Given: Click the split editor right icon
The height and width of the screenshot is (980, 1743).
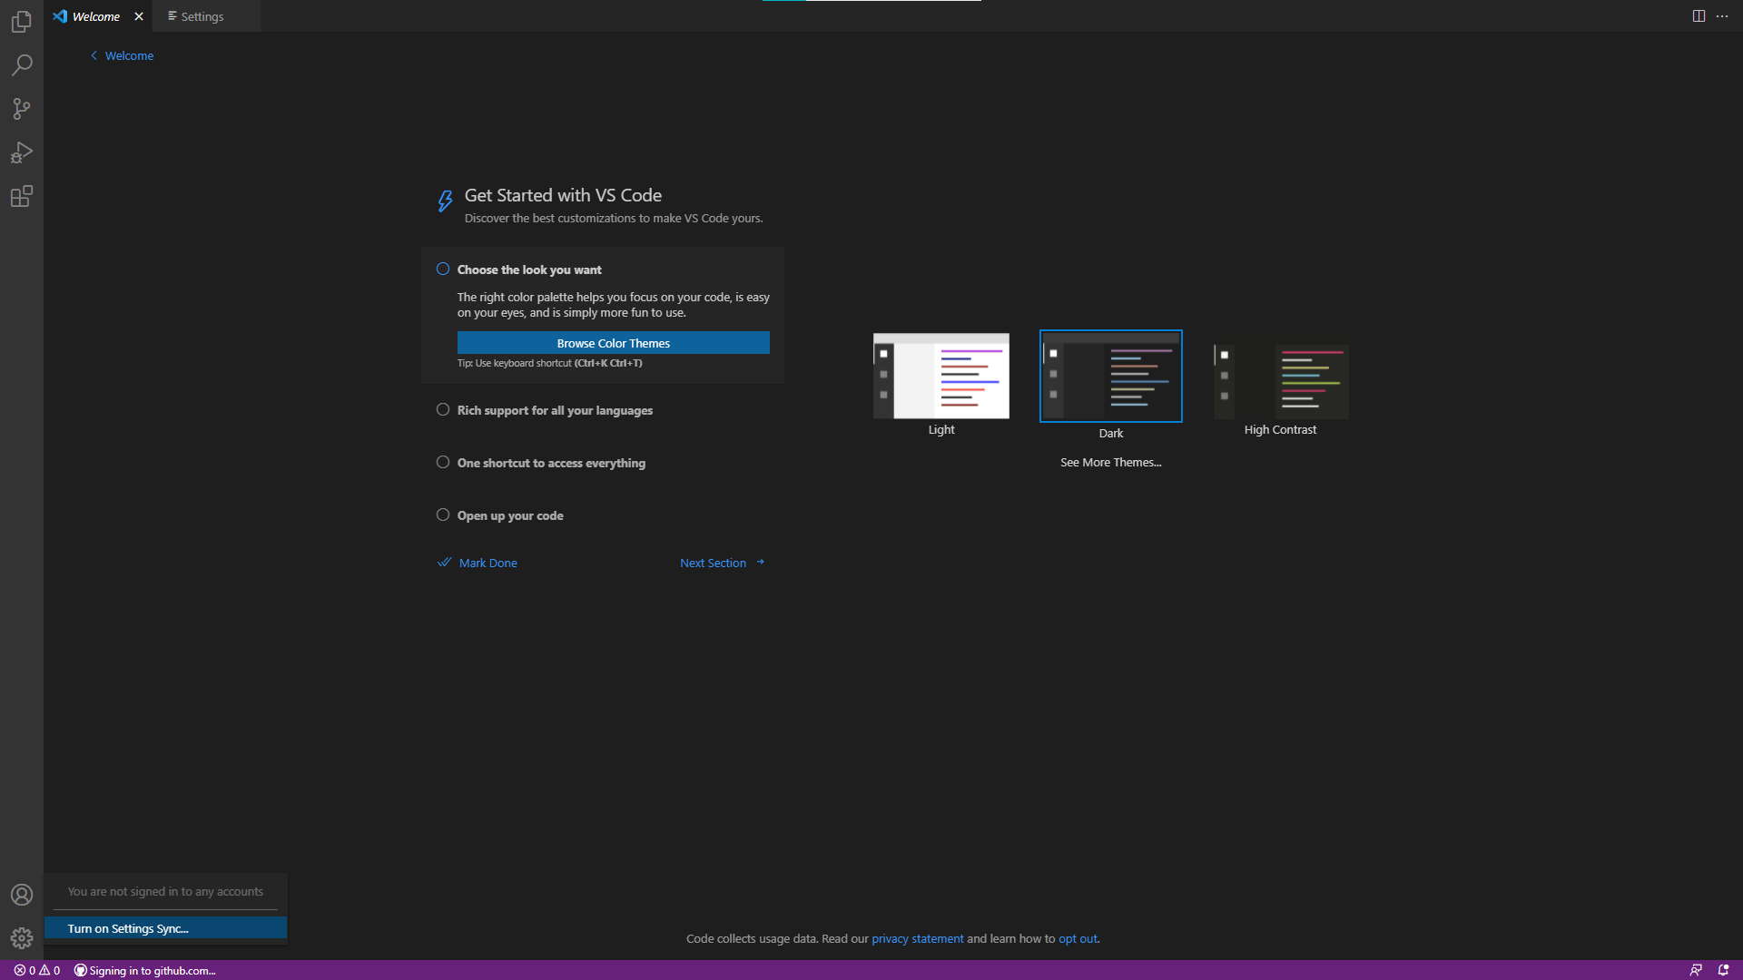Looking at the screenshot, I should 1699,16.
